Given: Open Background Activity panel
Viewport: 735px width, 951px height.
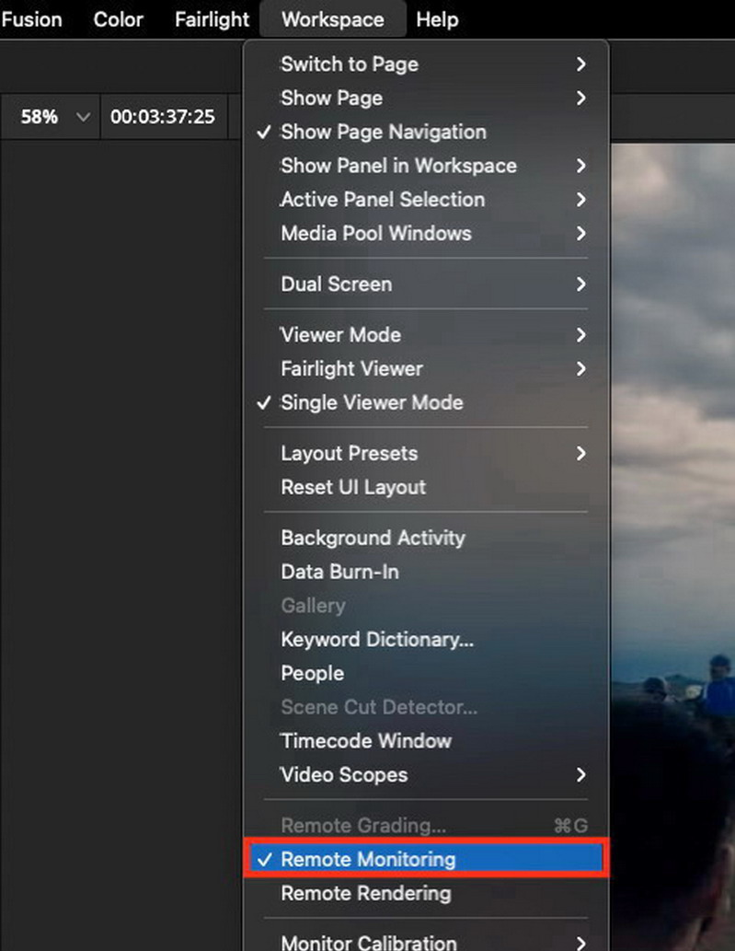Looking at the screenshot, I should click(x=426, y=538).
